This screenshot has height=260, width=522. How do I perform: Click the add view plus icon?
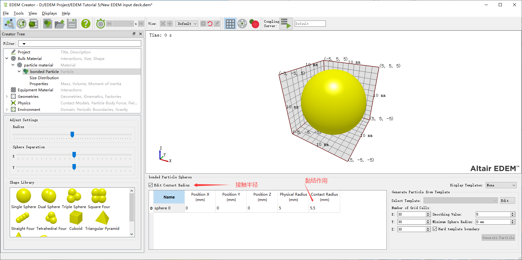(x=170, y=24)
